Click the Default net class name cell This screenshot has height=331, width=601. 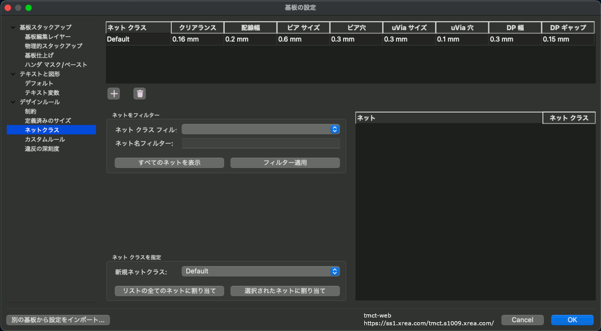click(x=139, y=39)
